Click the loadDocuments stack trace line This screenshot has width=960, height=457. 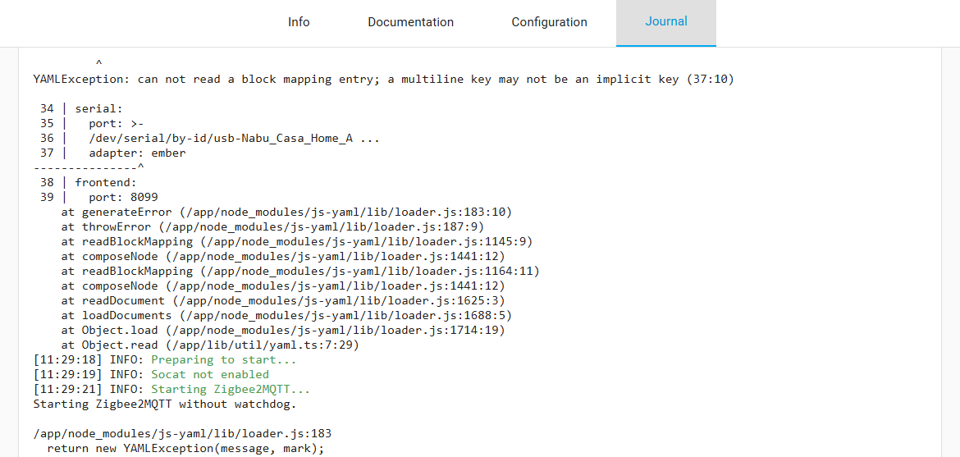pos(286,316)
